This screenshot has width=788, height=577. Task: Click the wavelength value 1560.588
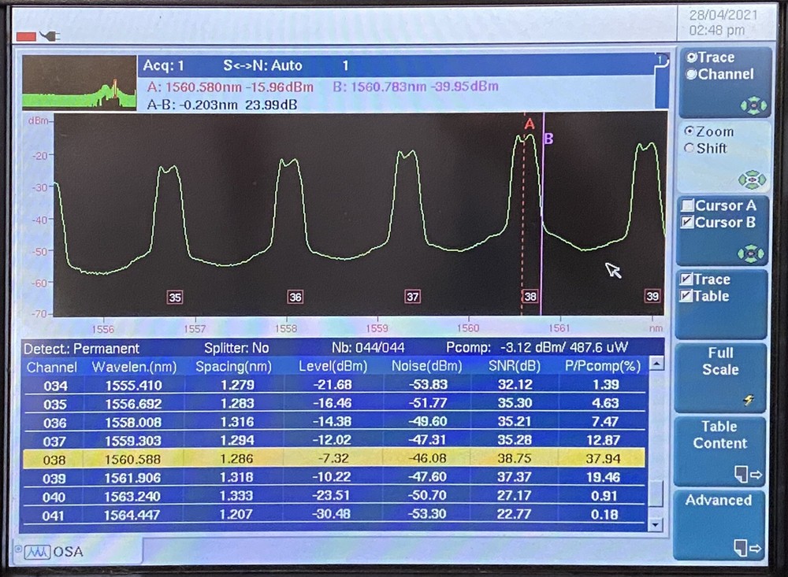click(x=132, y=460)
